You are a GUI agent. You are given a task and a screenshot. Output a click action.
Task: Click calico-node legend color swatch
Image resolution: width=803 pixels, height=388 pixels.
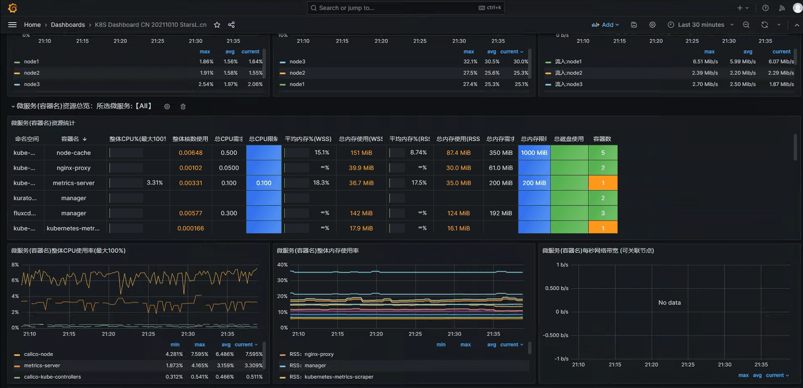tap(17, 354)
